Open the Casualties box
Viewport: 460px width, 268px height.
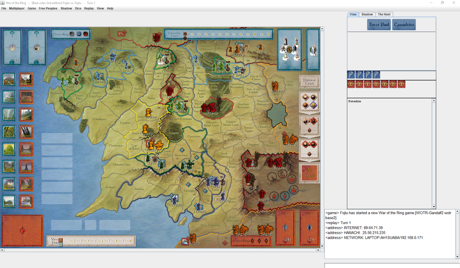pos(404,24)
